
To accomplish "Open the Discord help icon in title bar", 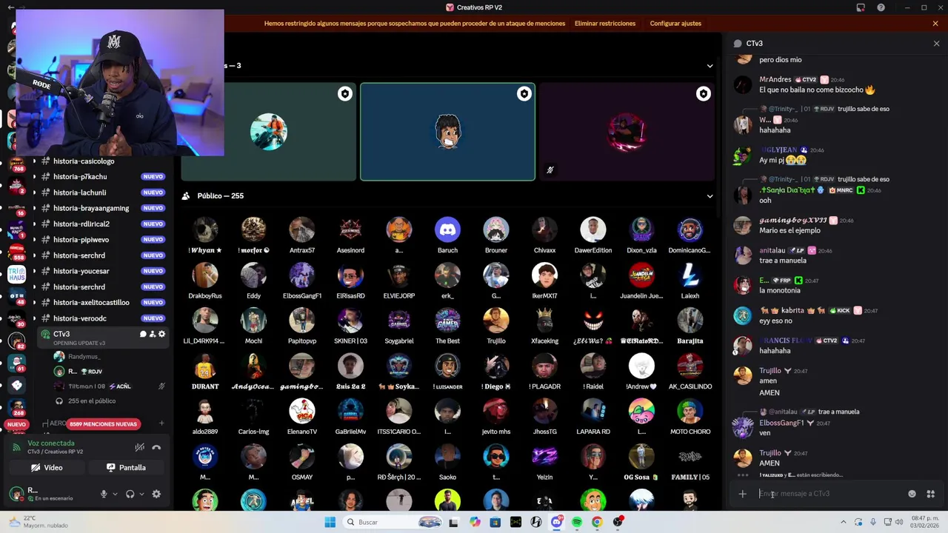I will [x=881, y=7].
